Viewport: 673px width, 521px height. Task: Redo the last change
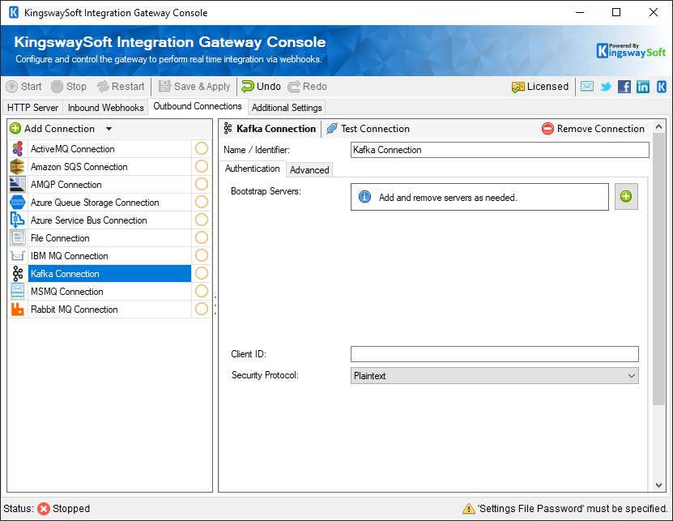(307, 87)
